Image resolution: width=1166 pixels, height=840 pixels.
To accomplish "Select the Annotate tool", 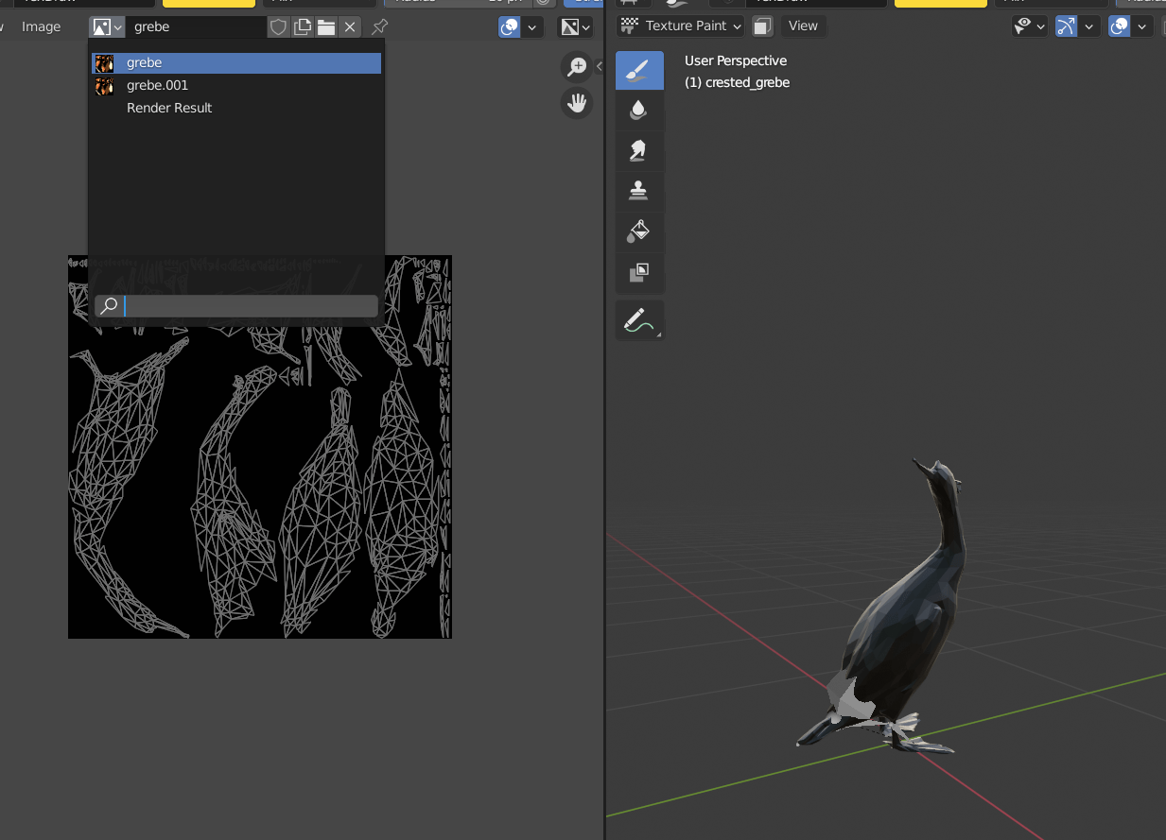I will click(640, 319).
